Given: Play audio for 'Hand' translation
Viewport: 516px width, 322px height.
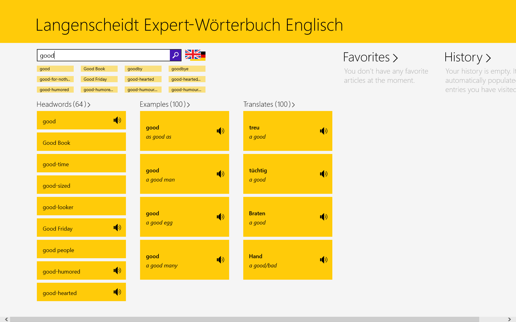Looking at the screenshot, I should [323, 260].
